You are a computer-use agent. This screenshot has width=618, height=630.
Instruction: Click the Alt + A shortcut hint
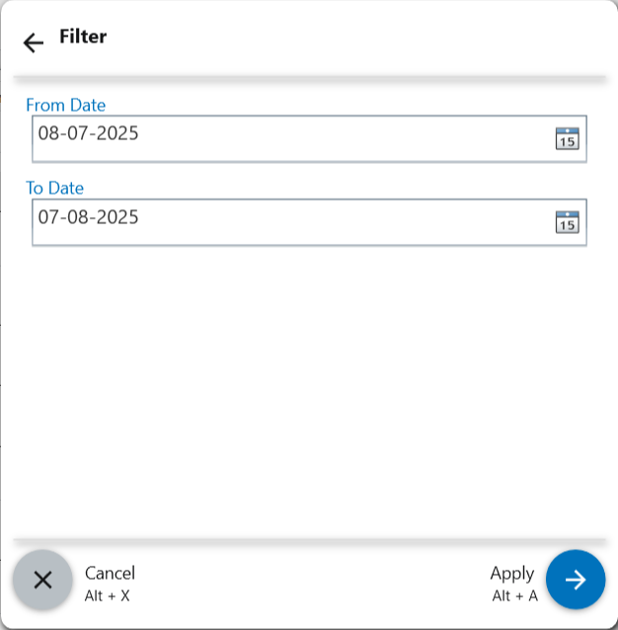tap(514, 595)
